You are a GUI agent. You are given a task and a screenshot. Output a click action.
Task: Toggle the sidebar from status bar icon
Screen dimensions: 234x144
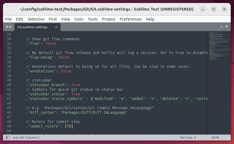pyautogui.click(x=7, y=138)
